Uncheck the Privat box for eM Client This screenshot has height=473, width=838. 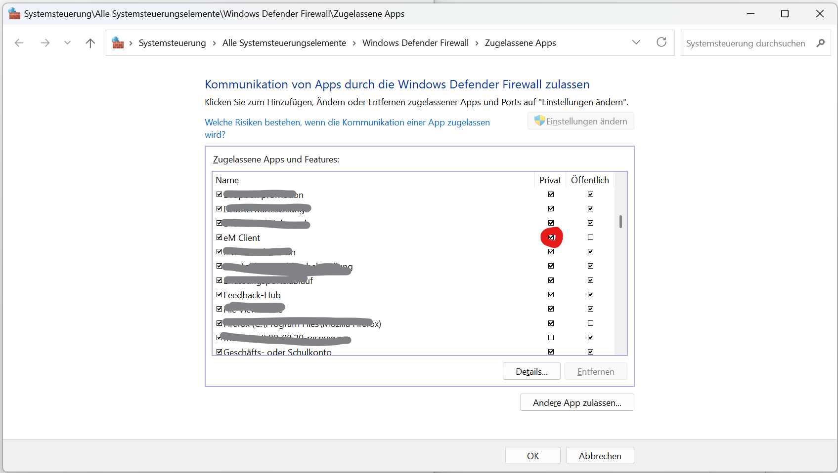pyautogui.click(x=551, y=237)
